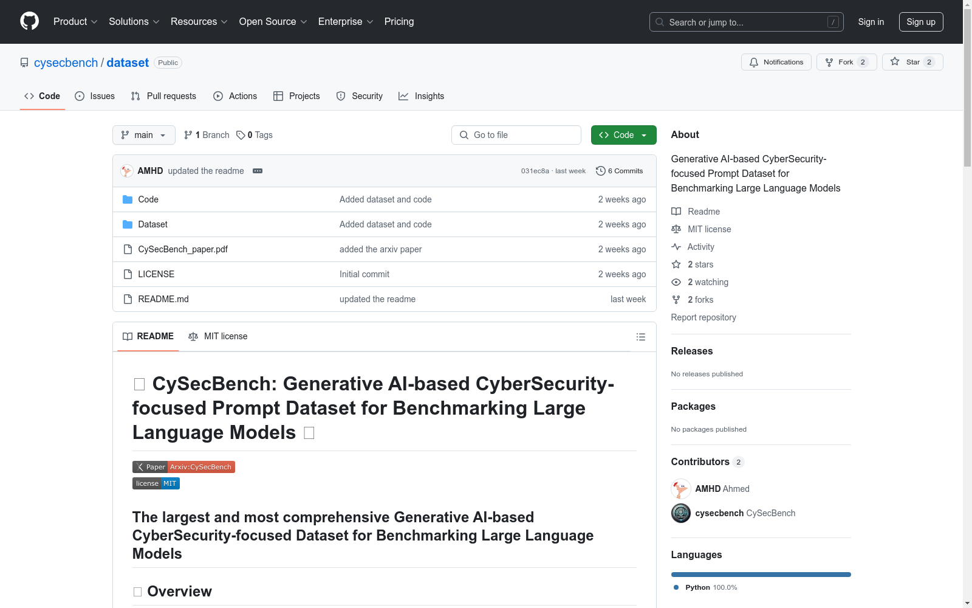This screenshot has height=608, width=972.
Task: Click the tag icon next to Tags
Action: [x=241, y=135]
